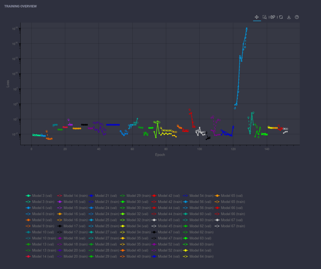
Task: Click the Epoch axis label
Action: [x=160, y=155]
